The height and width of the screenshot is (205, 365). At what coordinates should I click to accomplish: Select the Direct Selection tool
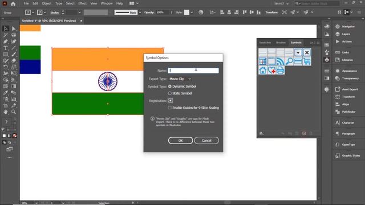pyautogui.click(x=14, y=29)
